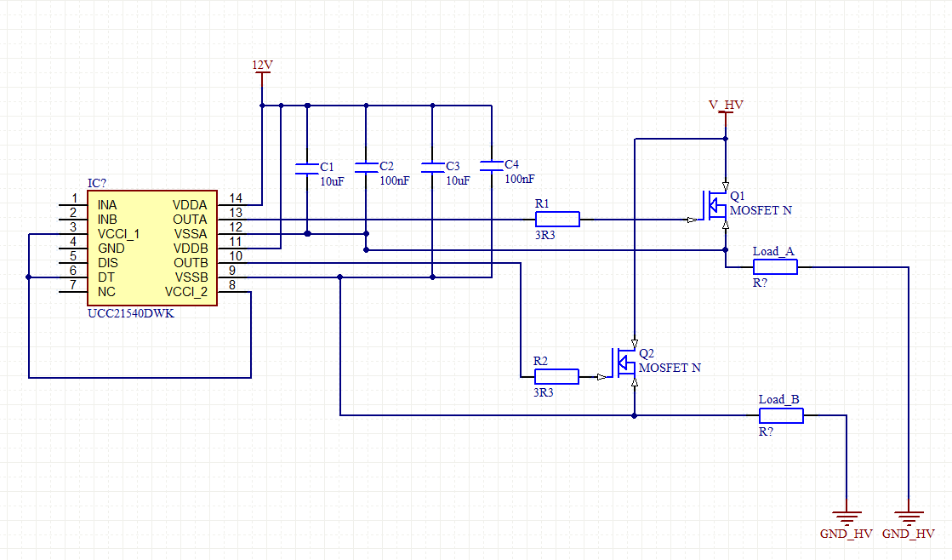Click the 3R3 value under R2
The width and height of the screenshot is (952, 560).
coord(544,392)
